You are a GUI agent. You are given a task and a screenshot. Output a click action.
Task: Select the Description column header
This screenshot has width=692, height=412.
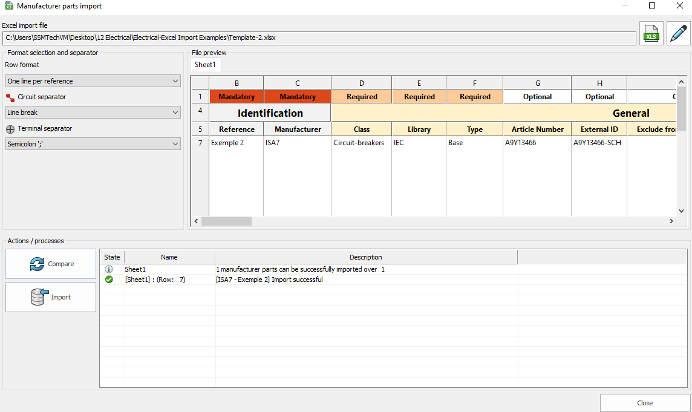click(x=366, y=257)
